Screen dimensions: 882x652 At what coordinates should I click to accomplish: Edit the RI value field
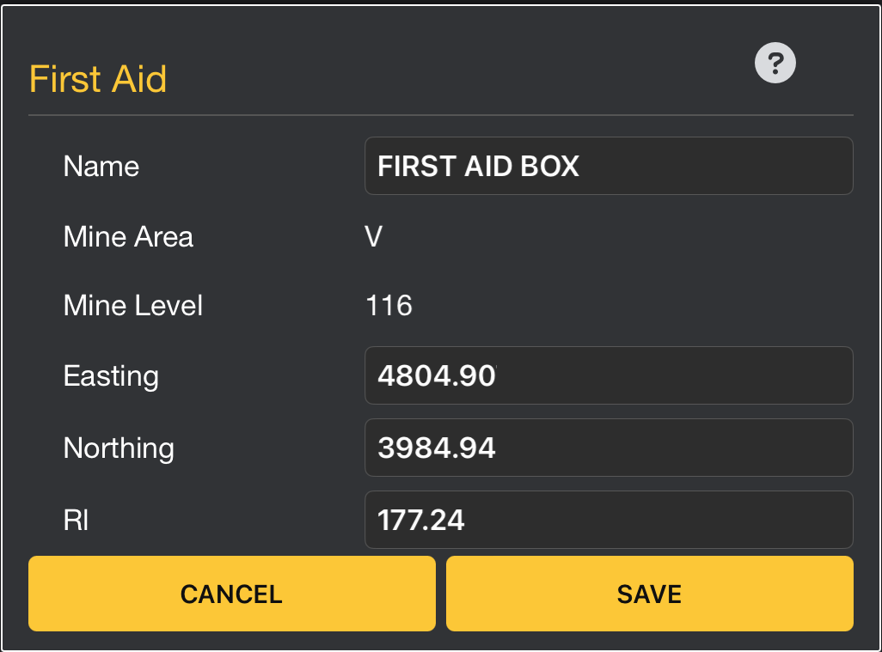coord(609,520)
